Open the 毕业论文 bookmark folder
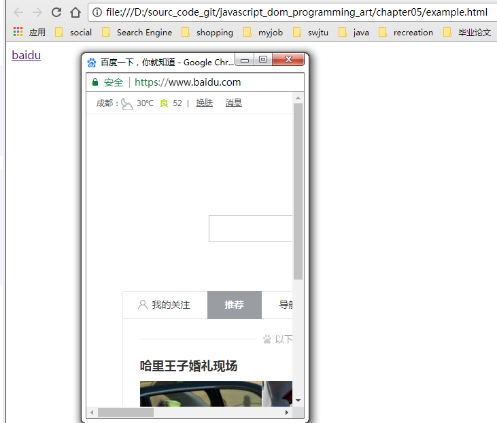The height and width of the screenshot is (423, 497). coord(467,33)
